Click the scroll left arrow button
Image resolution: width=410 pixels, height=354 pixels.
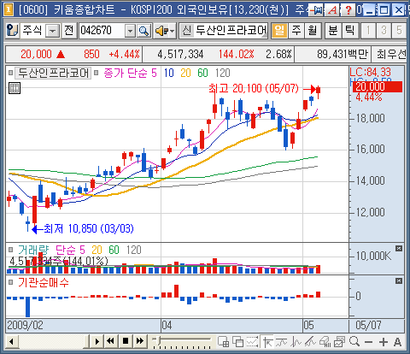pyautogui.click(x=12, y=341)
